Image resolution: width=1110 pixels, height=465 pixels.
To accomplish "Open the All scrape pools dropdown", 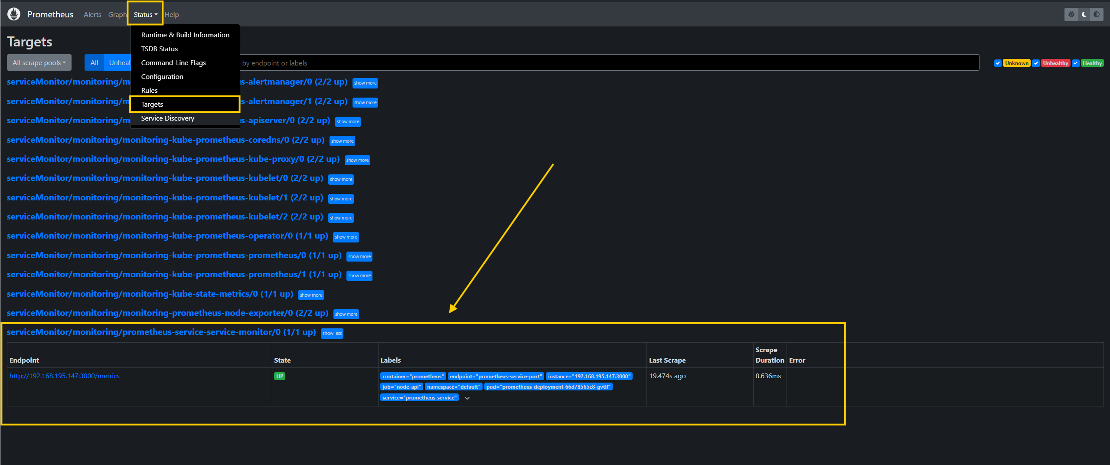I will pyautogui.click(x=39, y=62).
